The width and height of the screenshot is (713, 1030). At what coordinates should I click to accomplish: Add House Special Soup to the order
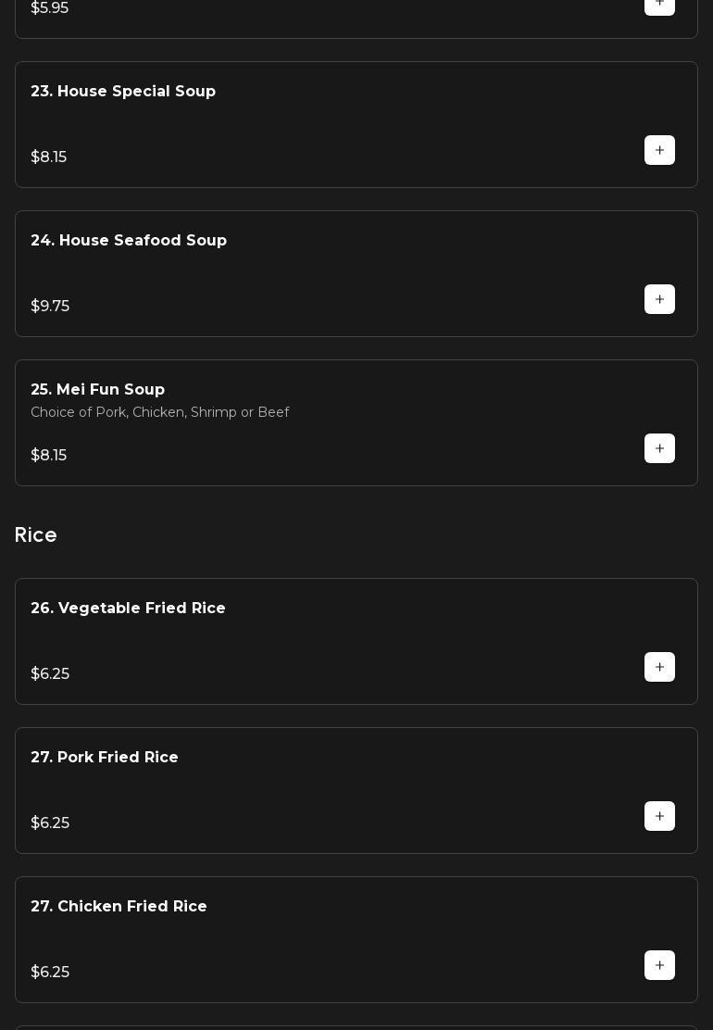click(659, 150)
